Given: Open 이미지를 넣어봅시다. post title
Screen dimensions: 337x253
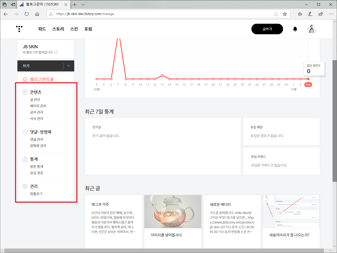Looking at the screenshot, I should pyautogui.click(x=167, y=235).
